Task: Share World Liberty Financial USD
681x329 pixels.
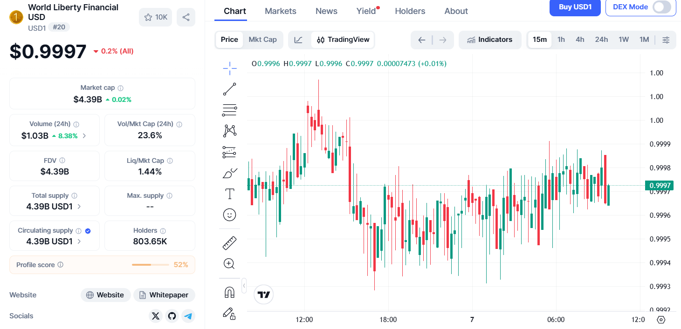Action: [186, 17]
